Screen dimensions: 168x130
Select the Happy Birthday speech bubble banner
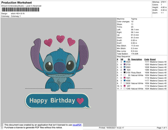tap(58, 101)
